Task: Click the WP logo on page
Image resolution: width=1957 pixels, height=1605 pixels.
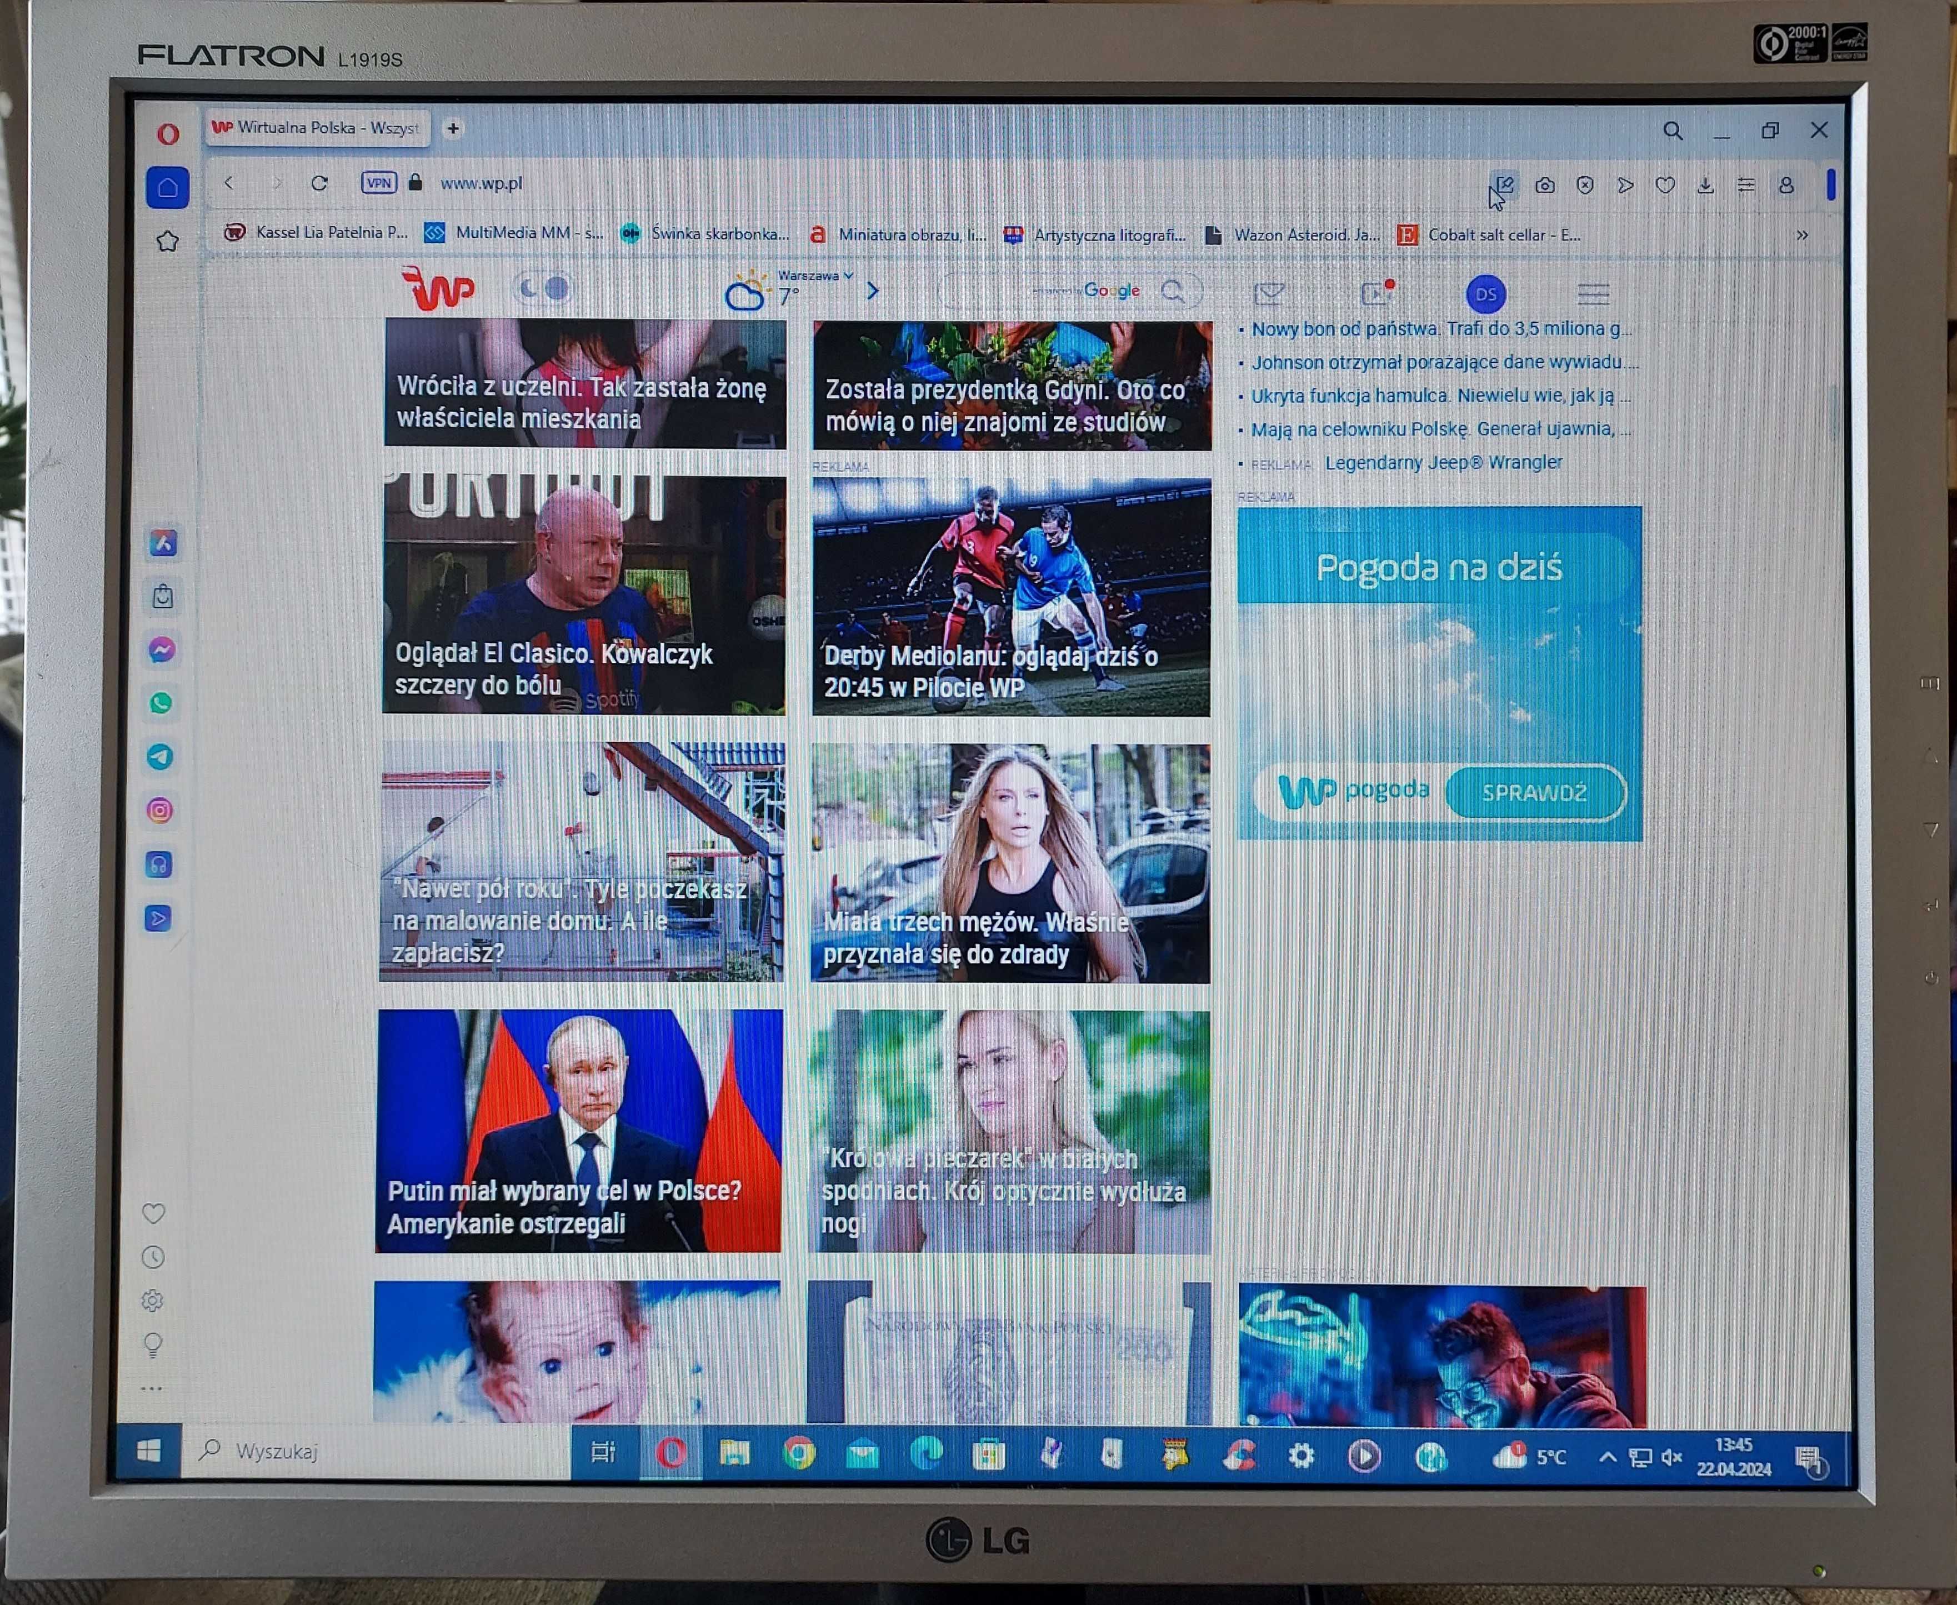Action: (438, 289)
